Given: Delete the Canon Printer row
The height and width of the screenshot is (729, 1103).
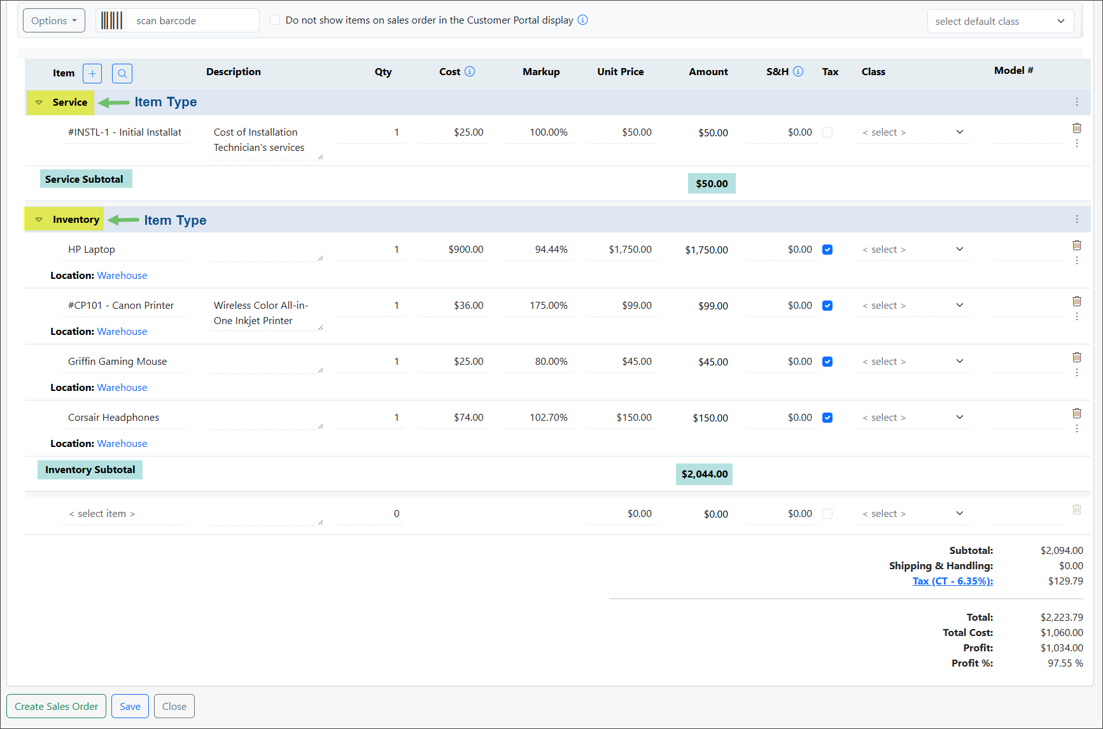Looking at the screenshot, I should coord(1077,301).
